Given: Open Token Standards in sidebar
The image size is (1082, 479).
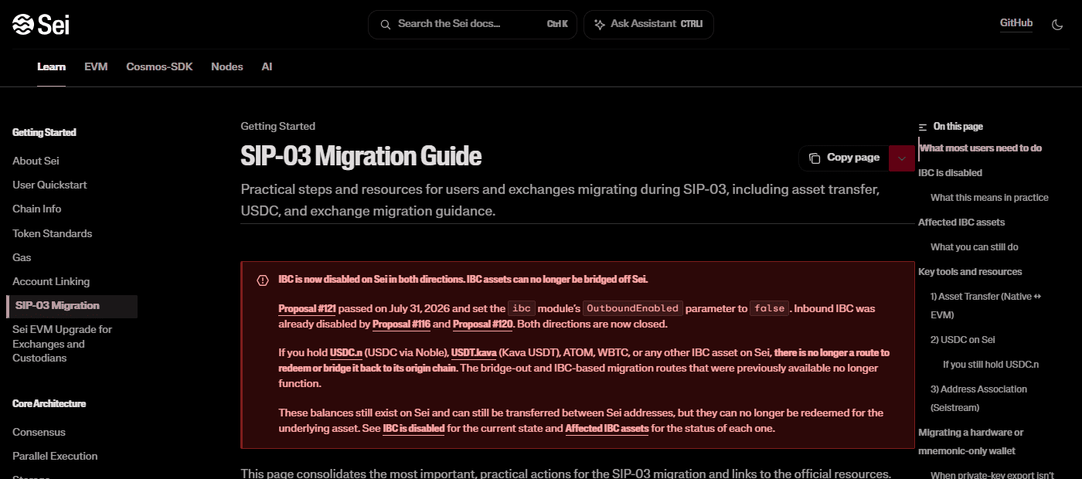Looking at the screenshot, I should 52,234.
